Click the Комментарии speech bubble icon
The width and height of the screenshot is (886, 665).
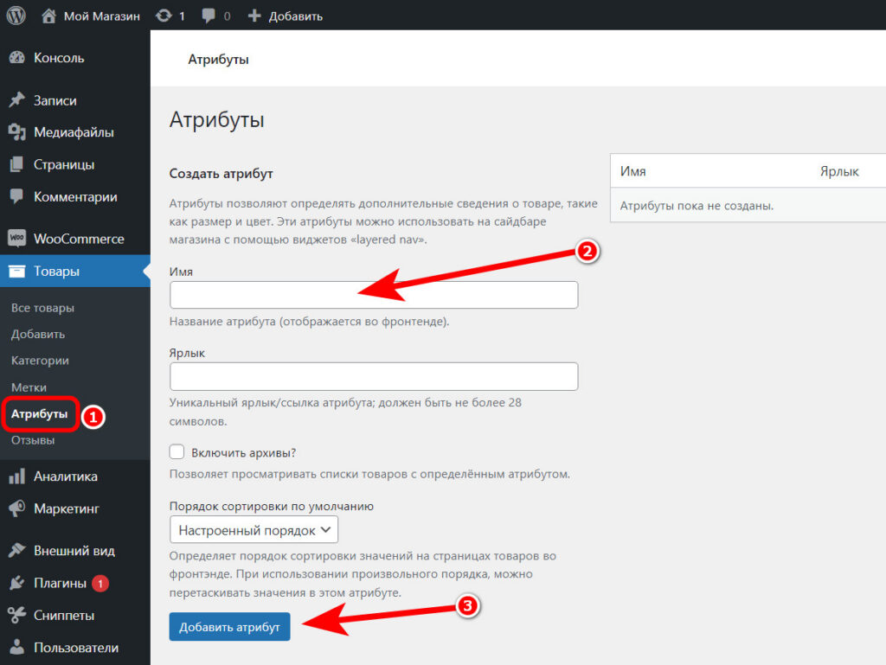17,196
